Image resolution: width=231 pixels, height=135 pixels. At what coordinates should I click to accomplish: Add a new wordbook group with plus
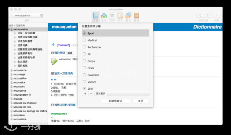coord(85,93)
